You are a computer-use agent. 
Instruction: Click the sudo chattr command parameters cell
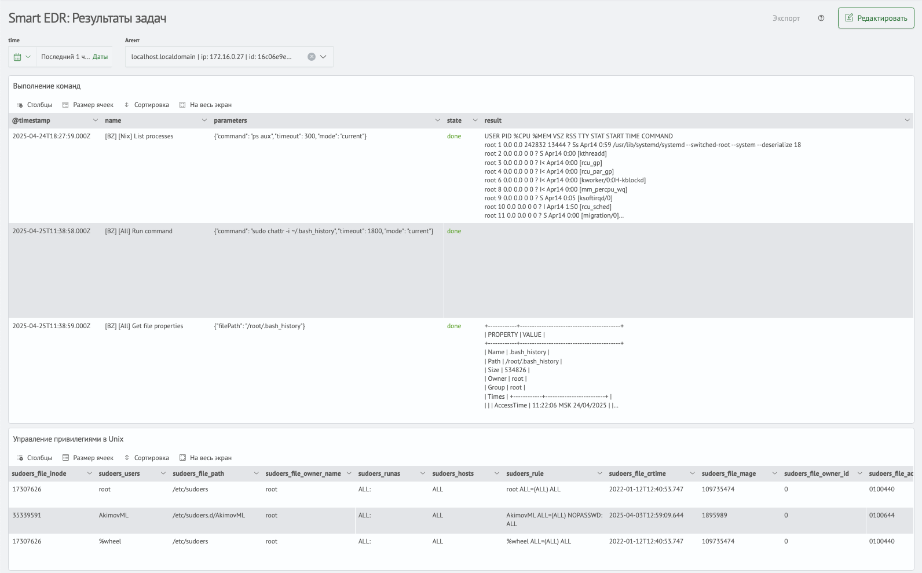[x=324, y=231]
